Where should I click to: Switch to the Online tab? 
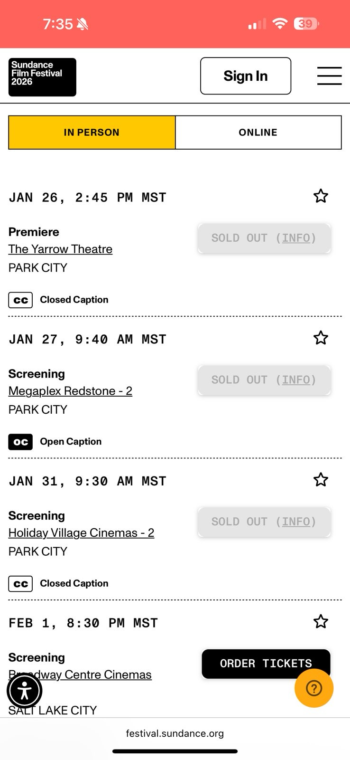258,133
